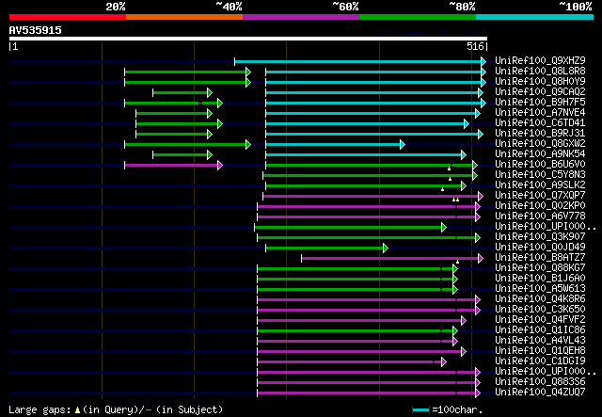Viewport: 602px width, 417px height.
Task: Click the AV535915 query name label
Action: pyautogui.click(x=36, y=30)
